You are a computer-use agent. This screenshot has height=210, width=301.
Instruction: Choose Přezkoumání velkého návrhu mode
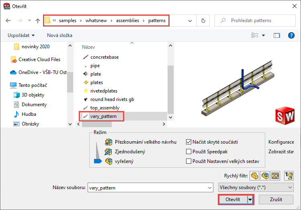click(141, 142)
